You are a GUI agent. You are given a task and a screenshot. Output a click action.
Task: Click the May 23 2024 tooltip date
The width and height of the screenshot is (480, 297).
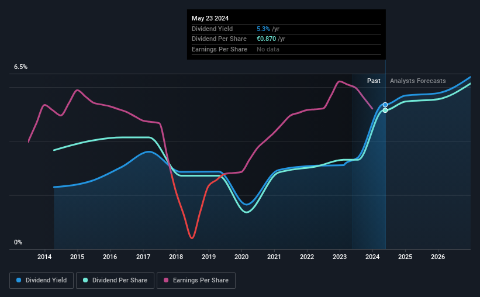[x=210, y=18]
